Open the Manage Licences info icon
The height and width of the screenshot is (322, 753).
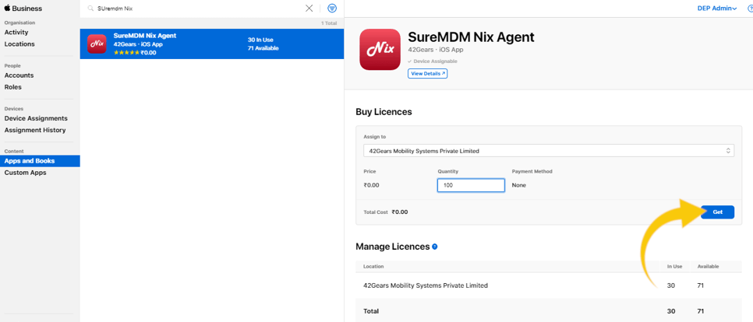click(435, 247)
